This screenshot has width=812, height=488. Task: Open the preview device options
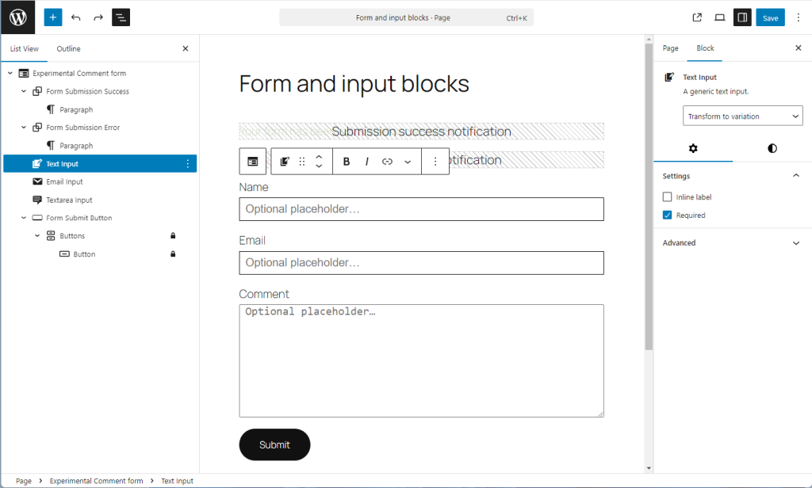[718, 17]
